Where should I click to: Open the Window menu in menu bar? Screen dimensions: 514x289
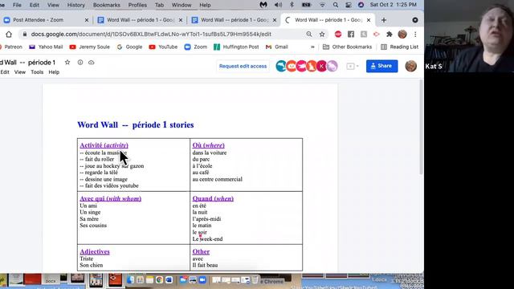click(x=182, y=5)
